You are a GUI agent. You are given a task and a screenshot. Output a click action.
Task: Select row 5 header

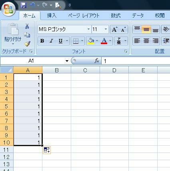(7, 106)
